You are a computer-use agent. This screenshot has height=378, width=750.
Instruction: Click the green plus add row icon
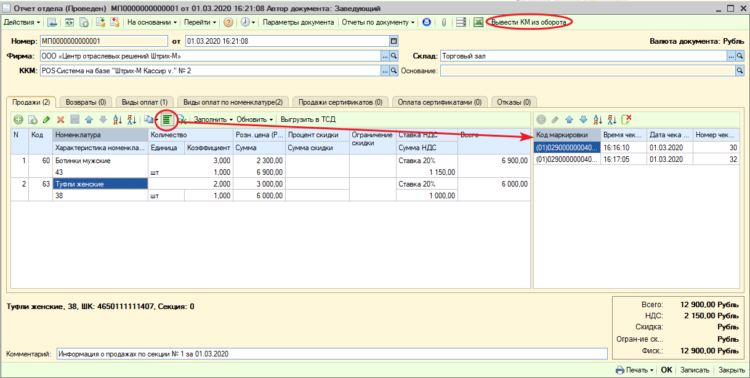click(18, 119)
